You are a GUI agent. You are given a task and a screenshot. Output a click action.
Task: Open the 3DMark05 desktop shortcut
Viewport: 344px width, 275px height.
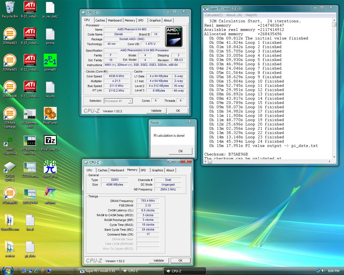(x=10, y=63)
